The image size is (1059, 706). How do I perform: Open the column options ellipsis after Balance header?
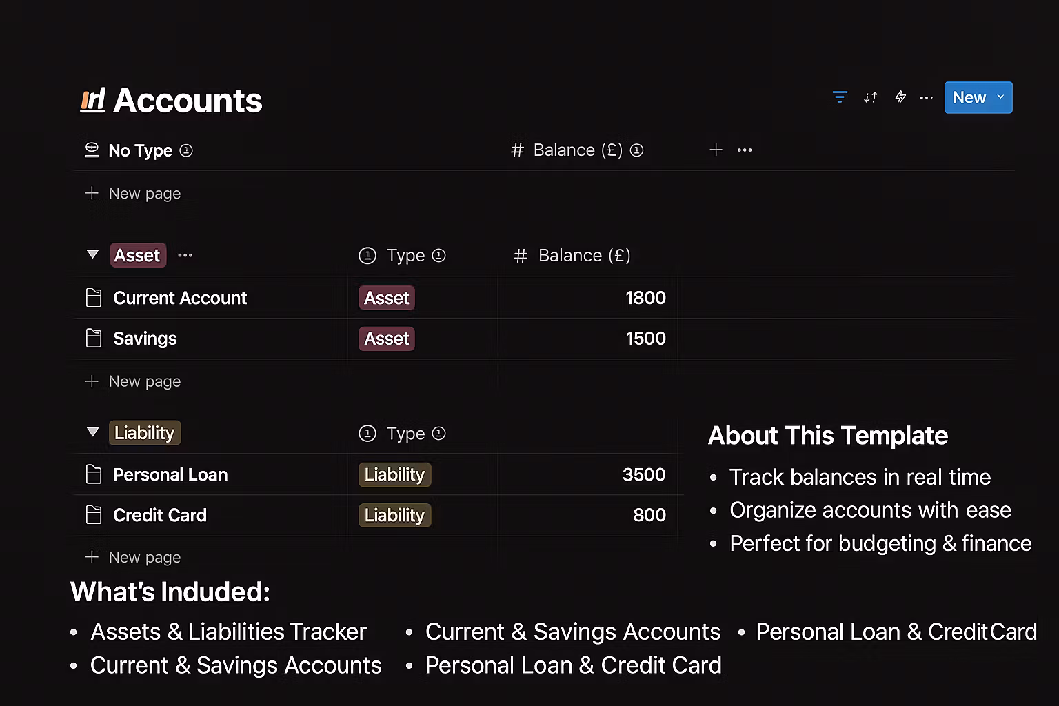(745, 150)
